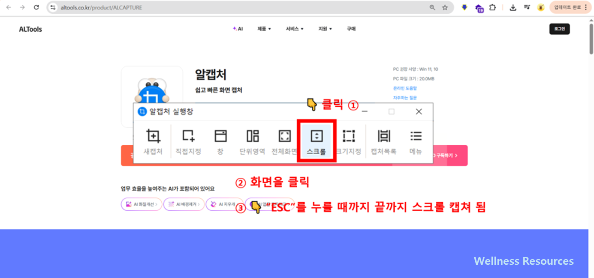Select the 크기지정 fixed size capture tool
This screenshot has height=278, width=594.
[349, 142]
